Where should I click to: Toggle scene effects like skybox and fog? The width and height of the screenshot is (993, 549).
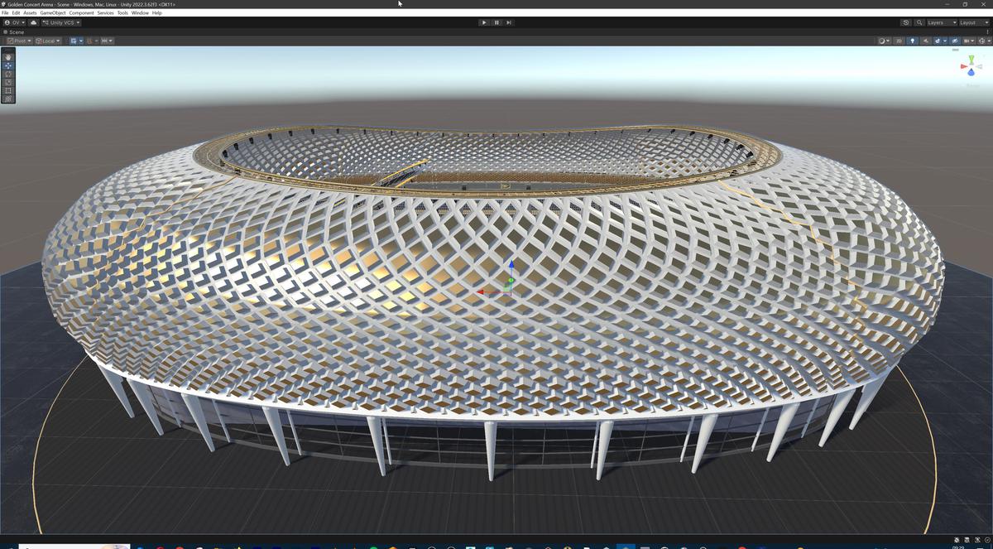938,41
